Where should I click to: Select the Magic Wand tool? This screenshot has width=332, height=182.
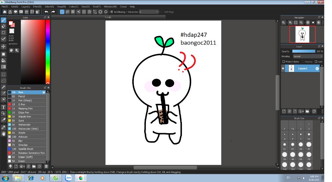coord(3,87)
